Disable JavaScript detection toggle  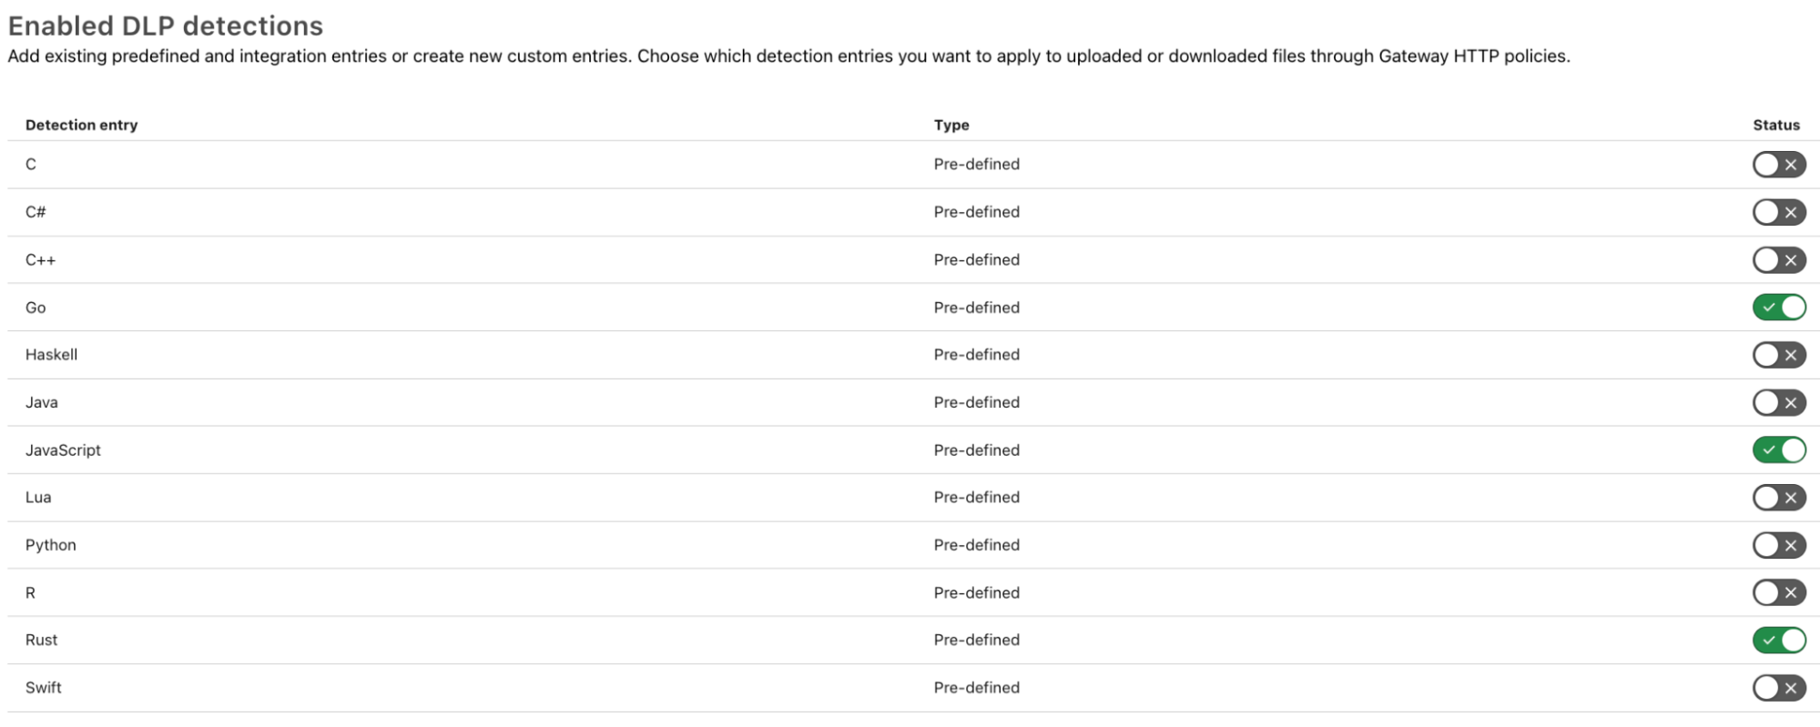(1778, 450)
